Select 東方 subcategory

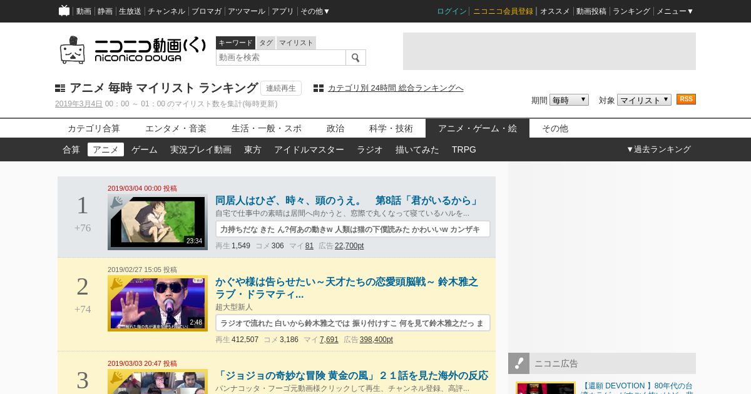(253, 149)
